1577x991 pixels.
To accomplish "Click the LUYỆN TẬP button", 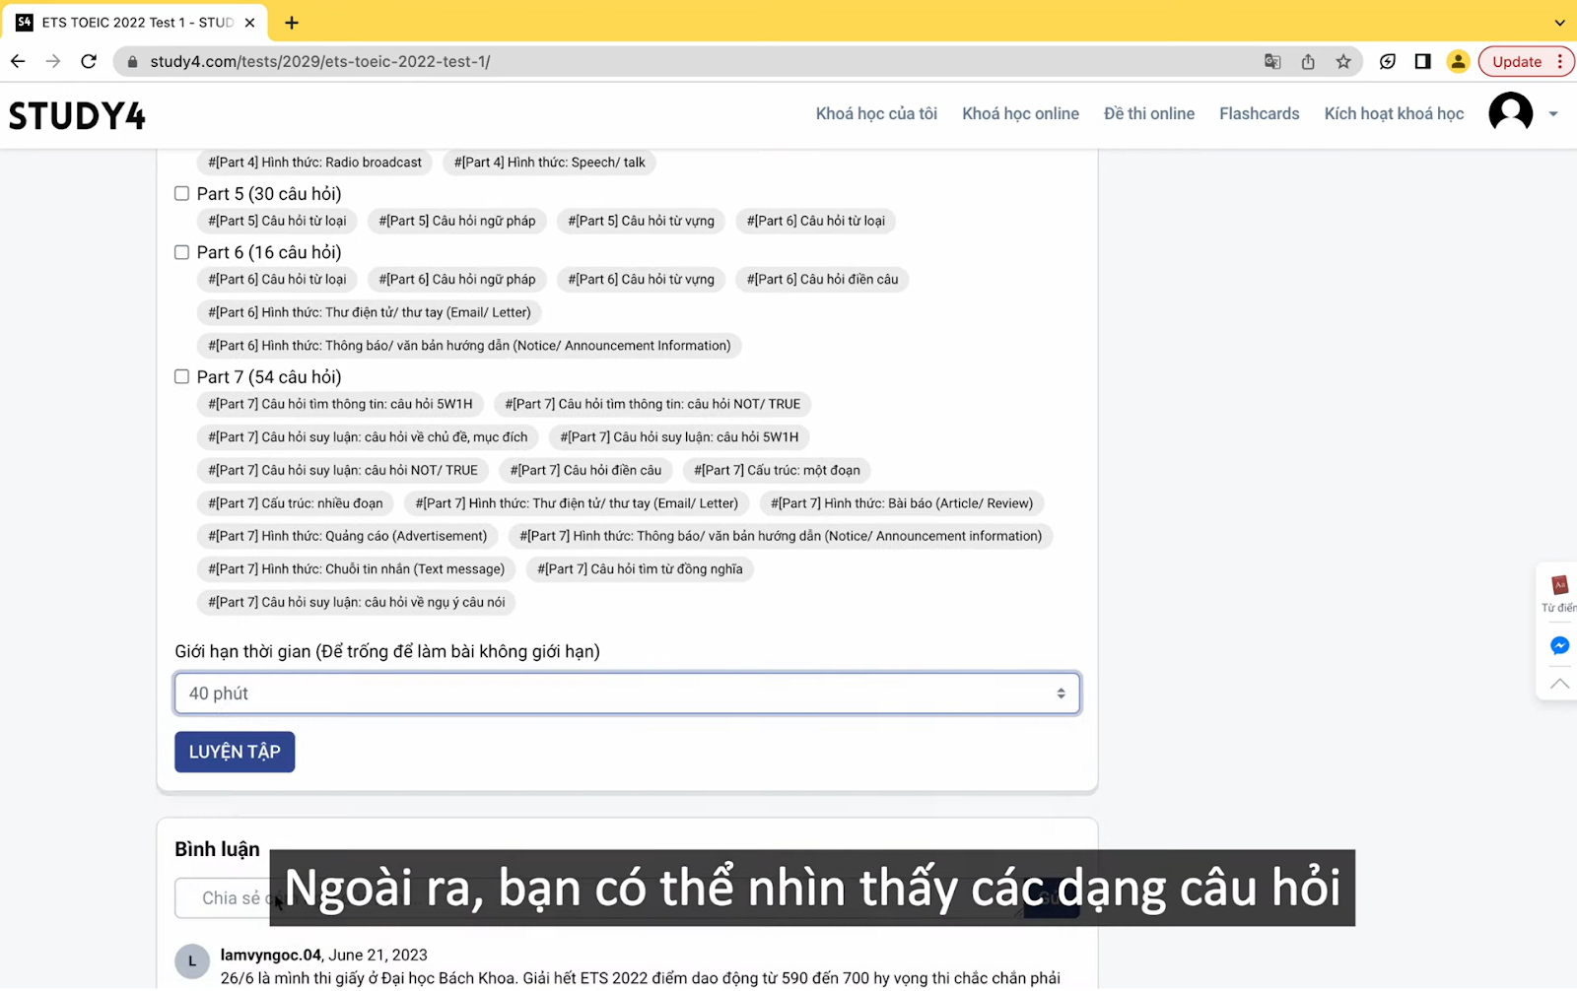I will [x=235, y=752].
